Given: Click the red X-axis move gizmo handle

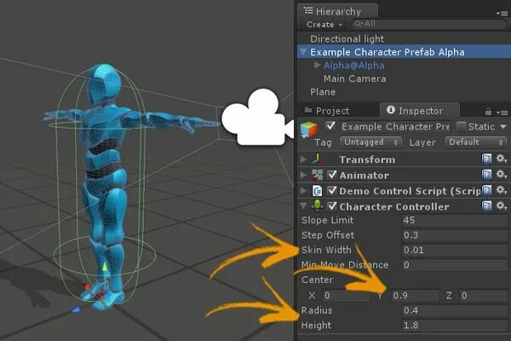Looking at the screenshot, I should click(87, 286).
